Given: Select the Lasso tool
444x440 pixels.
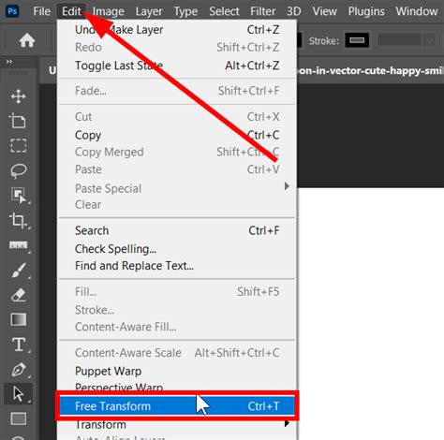Looking at the screenshot, I should pyautogui.click(x=19, y=170).
